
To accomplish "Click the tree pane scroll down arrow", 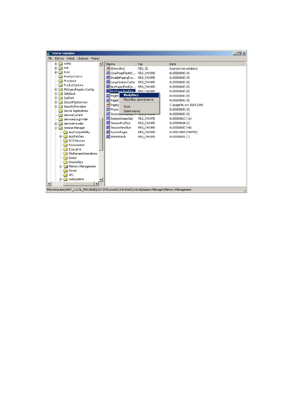I will tap(101, 179).
